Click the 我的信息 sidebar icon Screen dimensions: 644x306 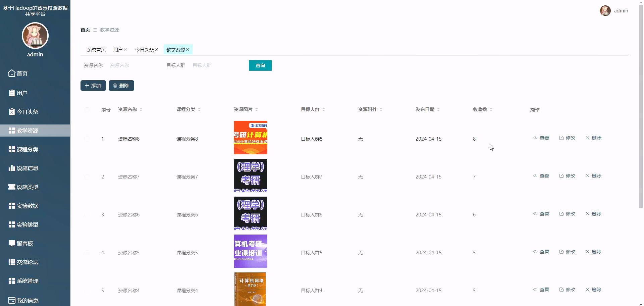click(x=12, y=300)
